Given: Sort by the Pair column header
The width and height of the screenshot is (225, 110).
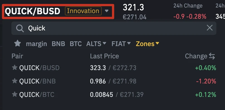Looking at the screenshot, I should [x=17, y=56].
